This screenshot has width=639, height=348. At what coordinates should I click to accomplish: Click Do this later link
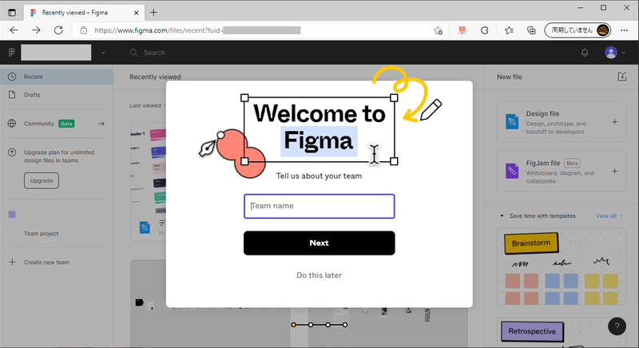319,275
